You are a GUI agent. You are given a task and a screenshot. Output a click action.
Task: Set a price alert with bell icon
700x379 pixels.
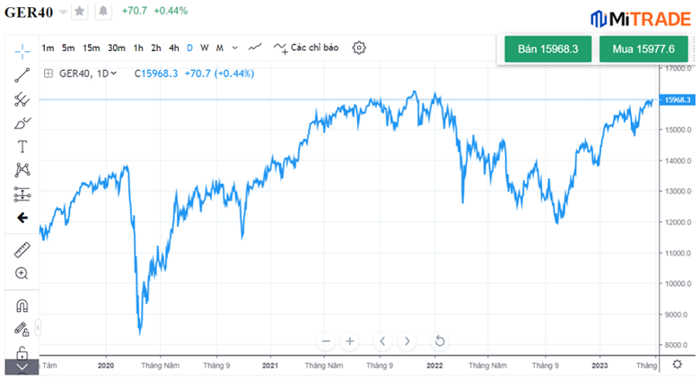103,11
